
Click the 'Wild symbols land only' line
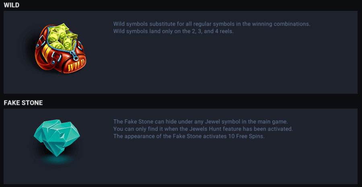[173, 31]
